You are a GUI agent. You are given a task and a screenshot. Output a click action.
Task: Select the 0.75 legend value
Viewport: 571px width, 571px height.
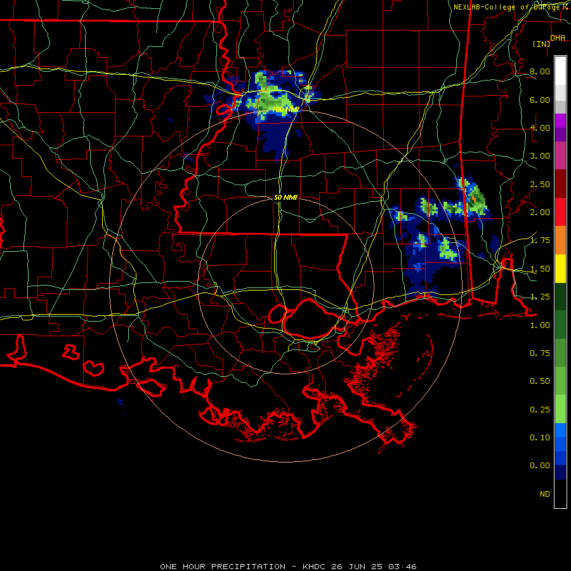[540, 353]
